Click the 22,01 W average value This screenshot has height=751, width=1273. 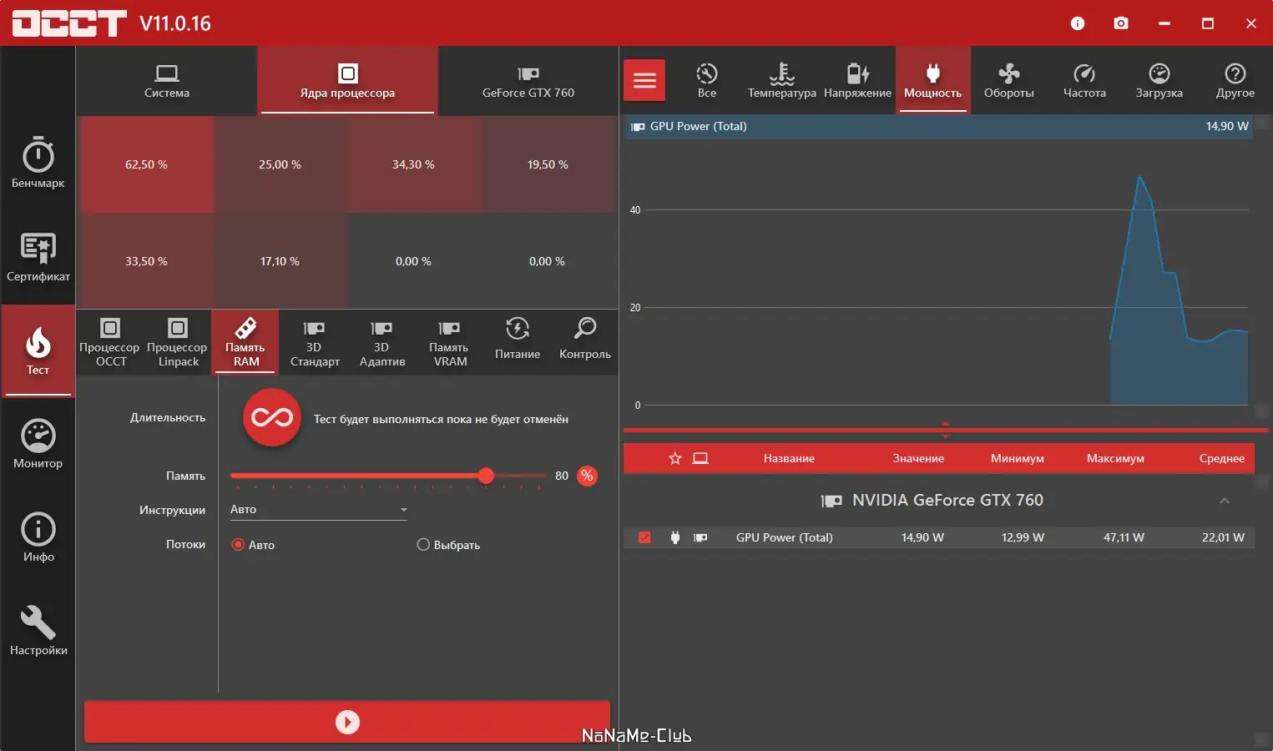1223,537
